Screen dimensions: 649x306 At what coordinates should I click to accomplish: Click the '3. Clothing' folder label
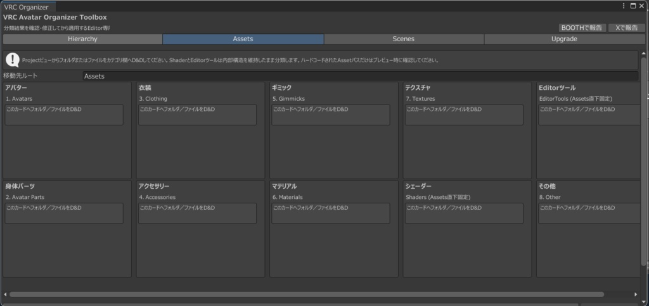pos(153,99)
